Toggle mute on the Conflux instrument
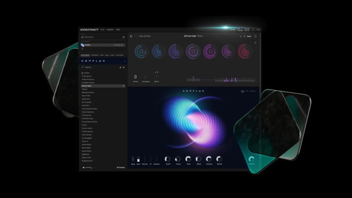The height and width of the screenshot is (198, 352). point(117,45)
